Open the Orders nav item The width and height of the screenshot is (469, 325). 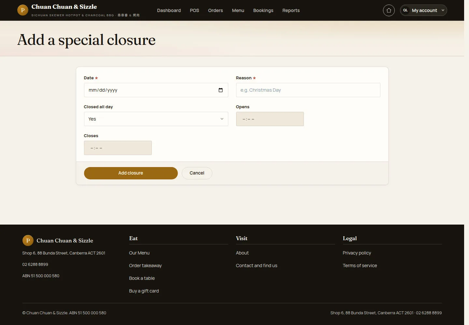tap(216, 10)
